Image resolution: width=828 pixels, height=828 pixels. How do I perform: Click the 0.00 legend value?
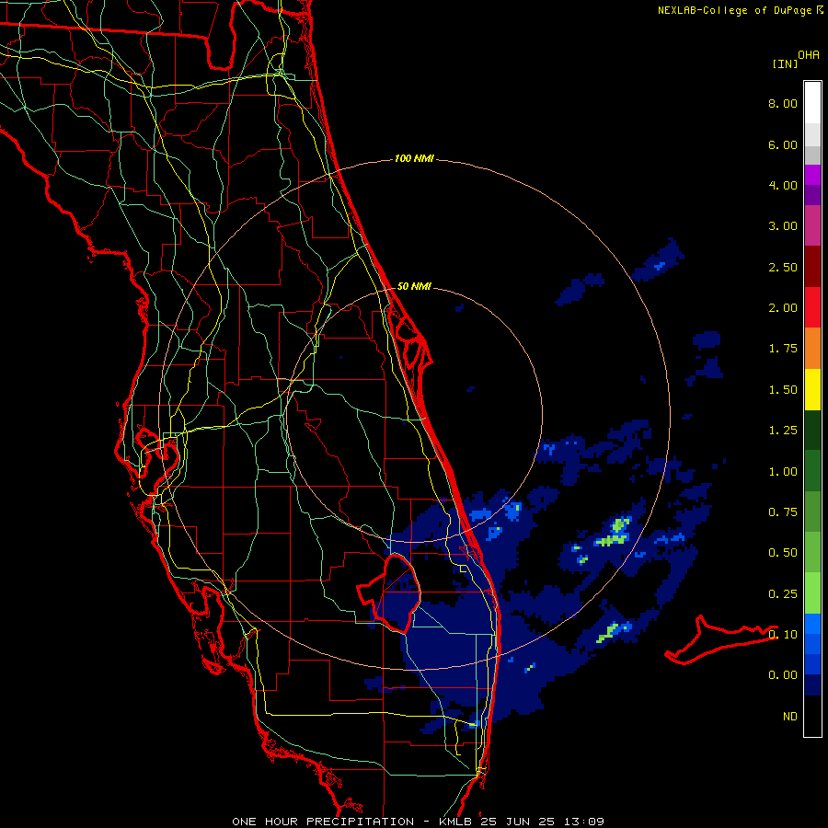click(x=783, y=675)
